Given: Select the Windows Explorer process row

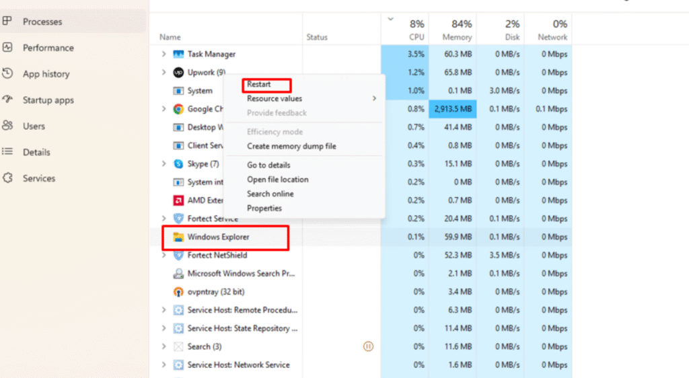Looking at the screenshot, I should click(361, 237).
